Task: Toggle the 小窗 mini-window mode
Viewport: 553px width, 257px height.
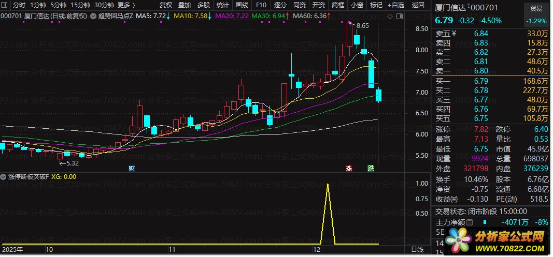Action: coord(357,5)
